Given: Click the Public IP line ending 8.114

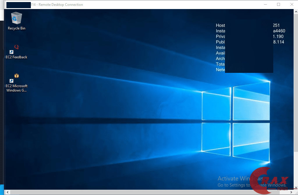Looking at the screenshot, I should point(279,42).
